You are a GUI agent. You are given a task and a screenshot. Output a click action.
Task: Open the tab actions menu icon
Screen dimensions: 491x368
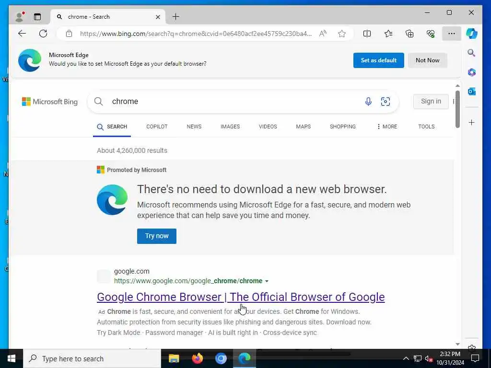point(37,17)
